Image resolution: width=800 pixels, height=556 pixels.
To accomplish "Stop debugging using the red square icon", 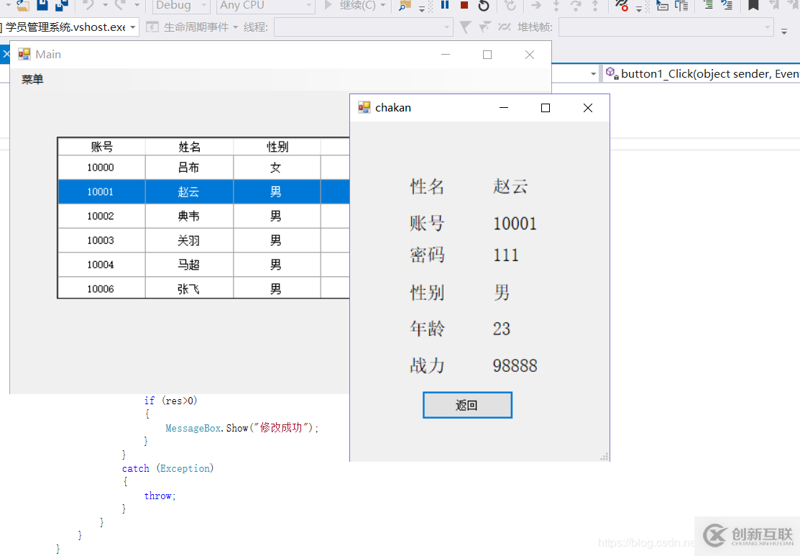I will (x=464, y=6).
